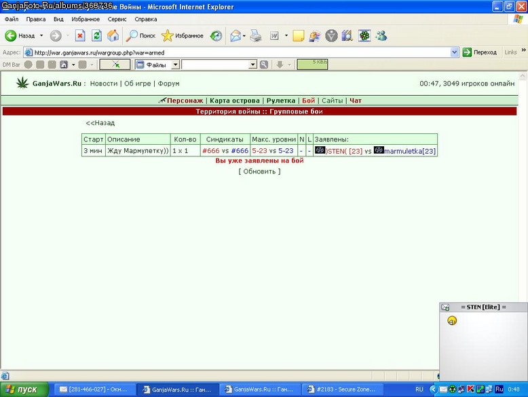528x397 pixels.
Task: Refresh the page with the toolbar refresh icon
Action: coord(96,35)
